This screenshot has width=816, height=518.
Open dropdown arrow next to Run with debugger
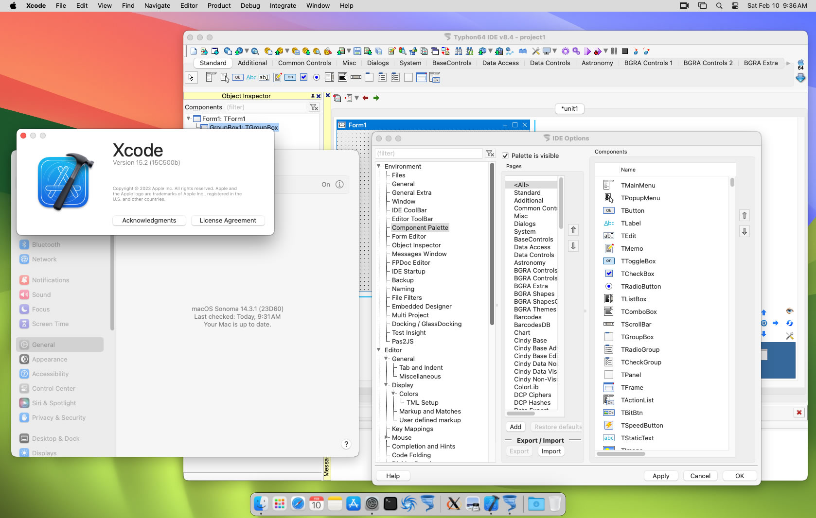605,51
